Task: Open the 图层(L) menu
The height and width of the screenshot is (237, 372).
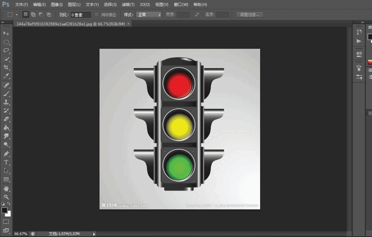Action: (x=74, y=4)
